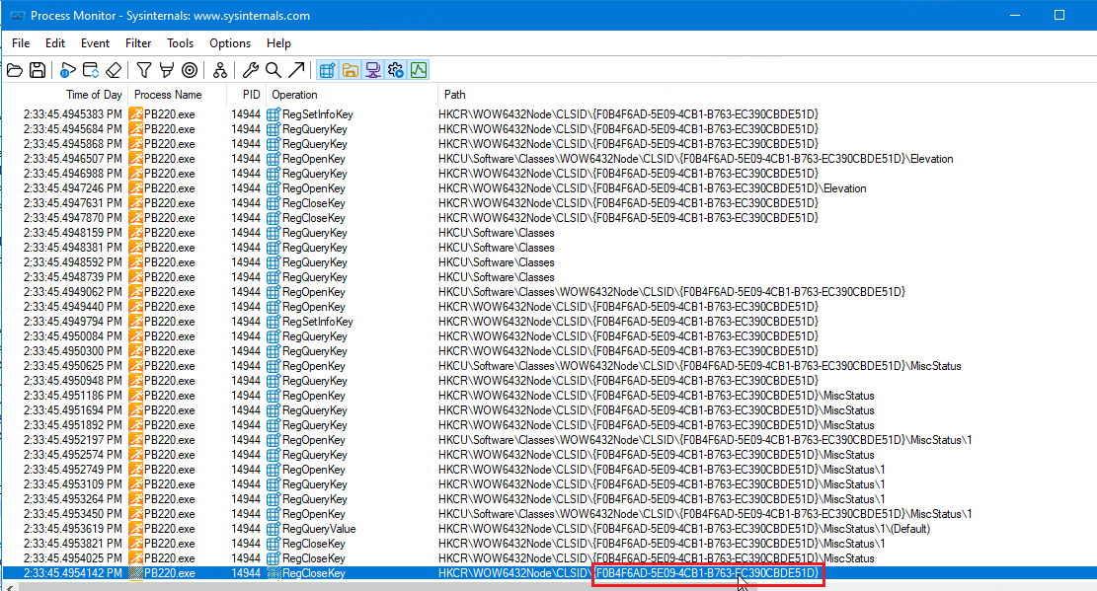
Task: Click the registry icon beside RegQueryValue
Action: 274,529
